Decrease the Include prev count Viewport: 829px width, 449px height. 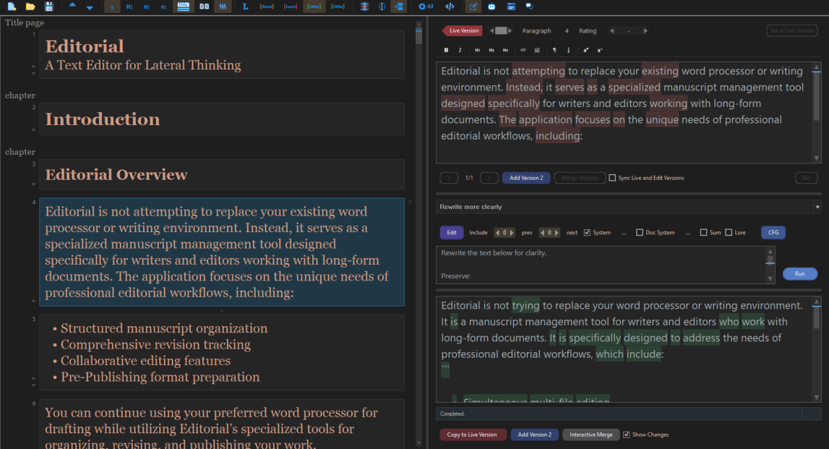click(497, 233)
